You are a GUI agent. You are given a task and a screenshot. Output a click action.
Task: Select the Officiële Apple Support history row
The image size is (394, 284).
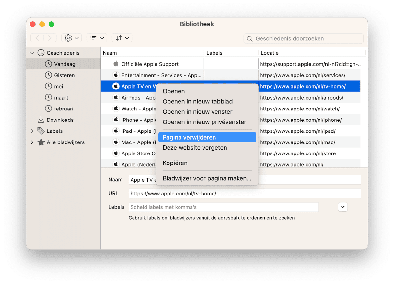coord(231,64)
